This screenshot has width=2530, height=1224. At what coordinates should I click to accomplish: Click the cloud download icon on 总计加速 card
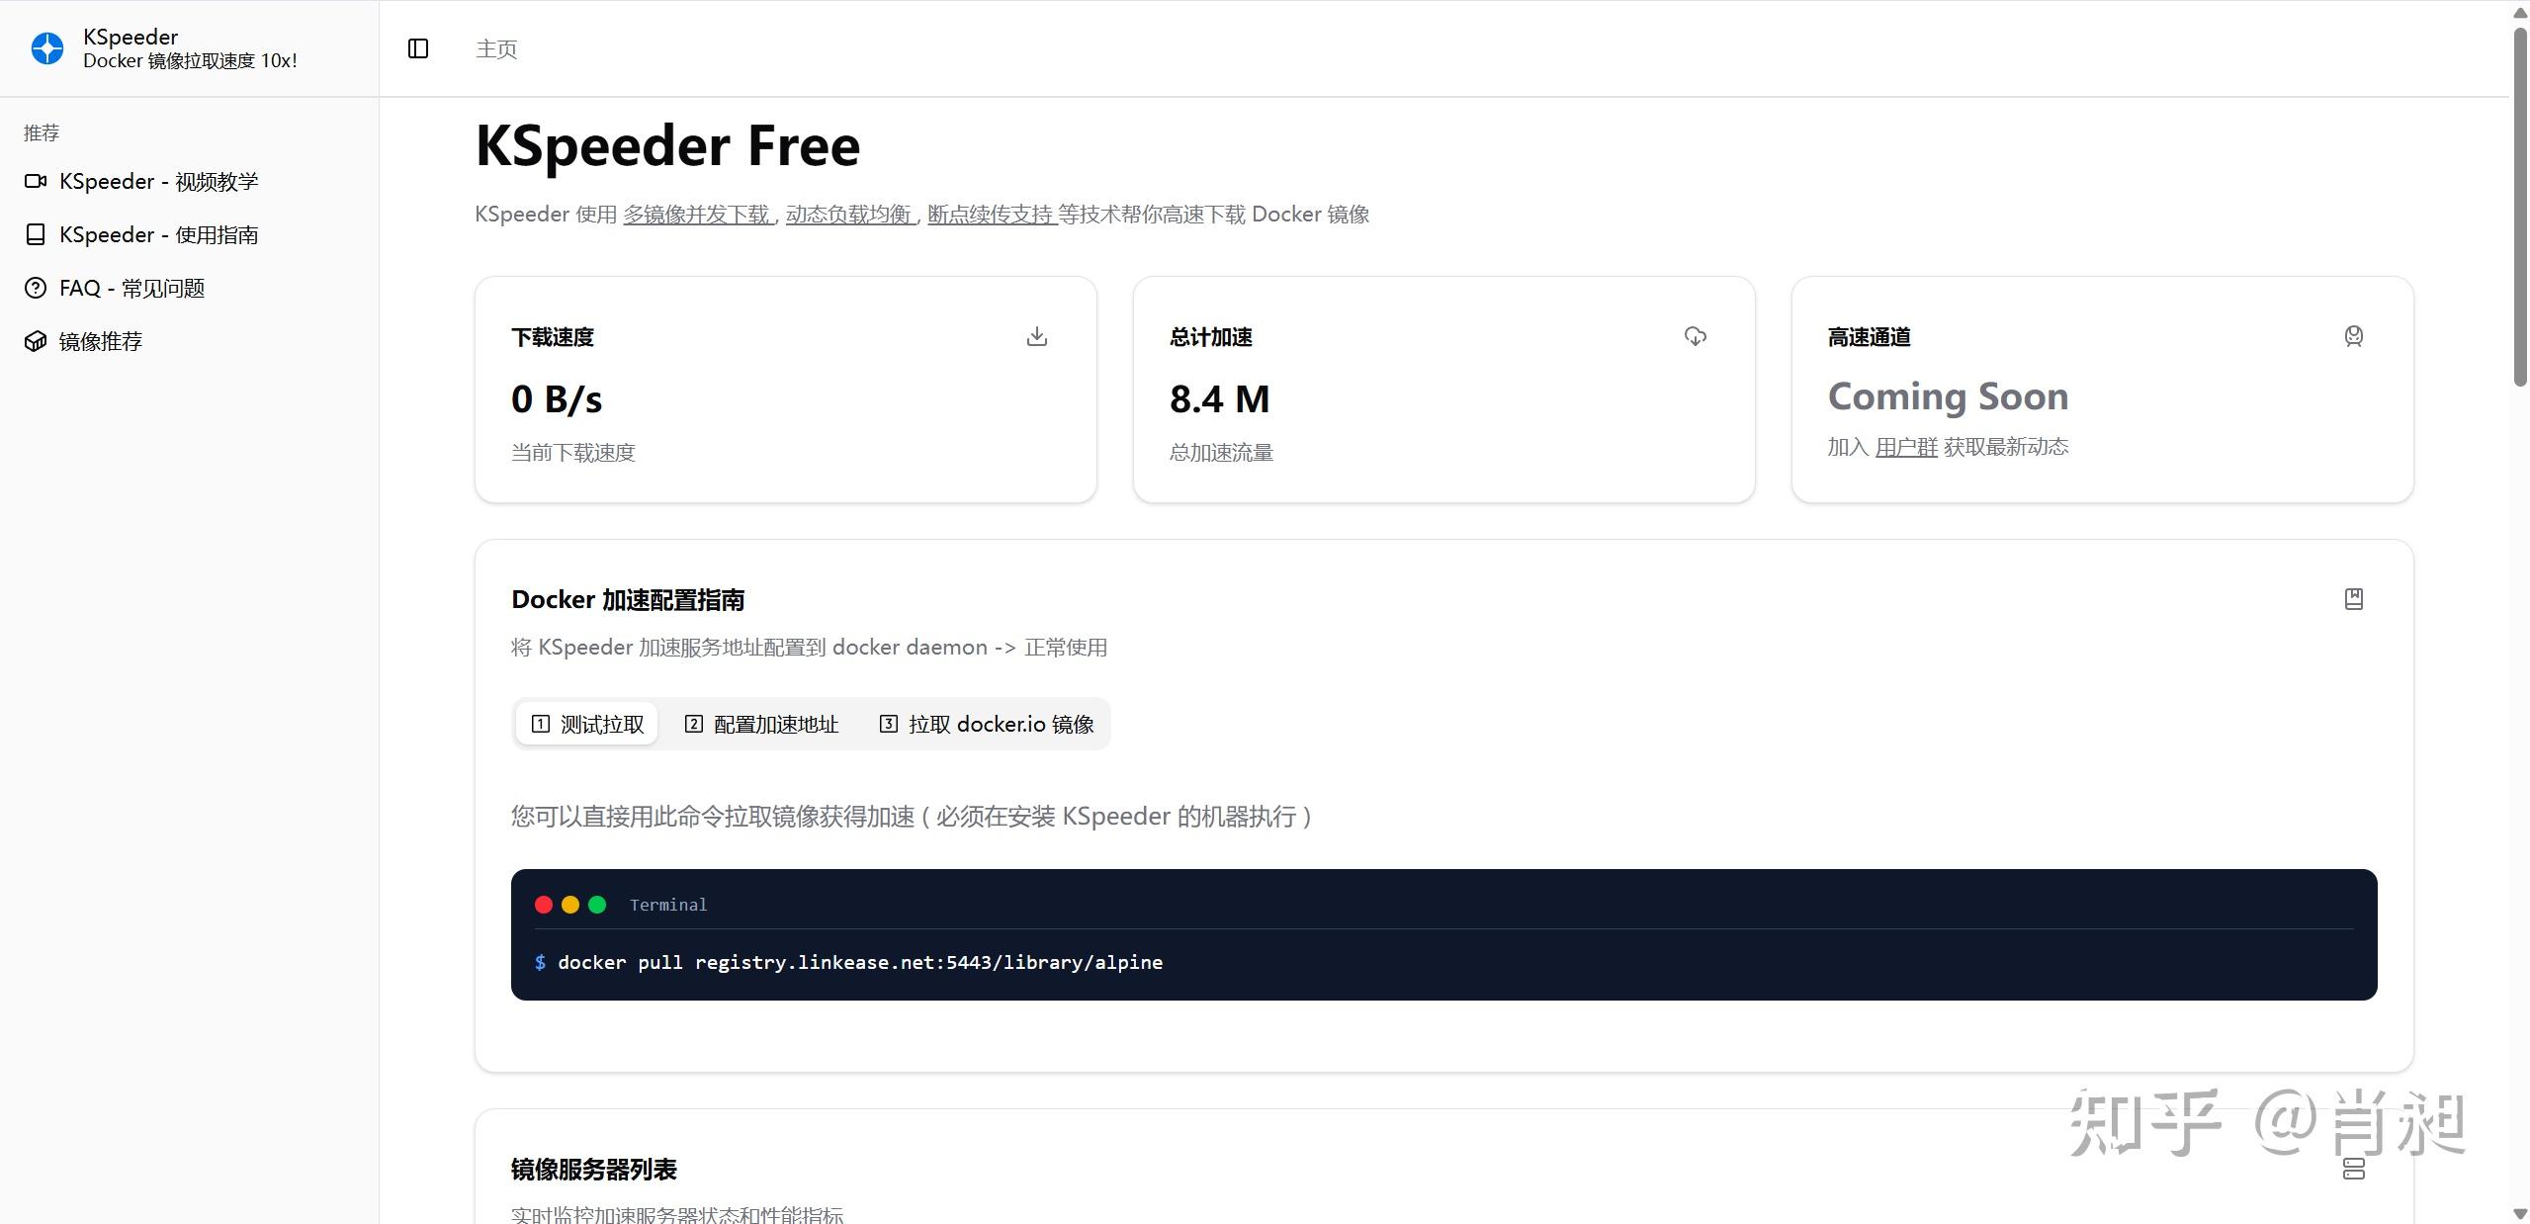1694,336
